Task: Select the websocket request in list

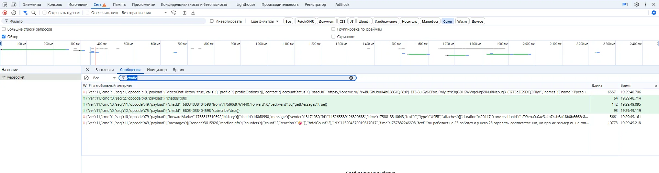Action: click(16, 77)
